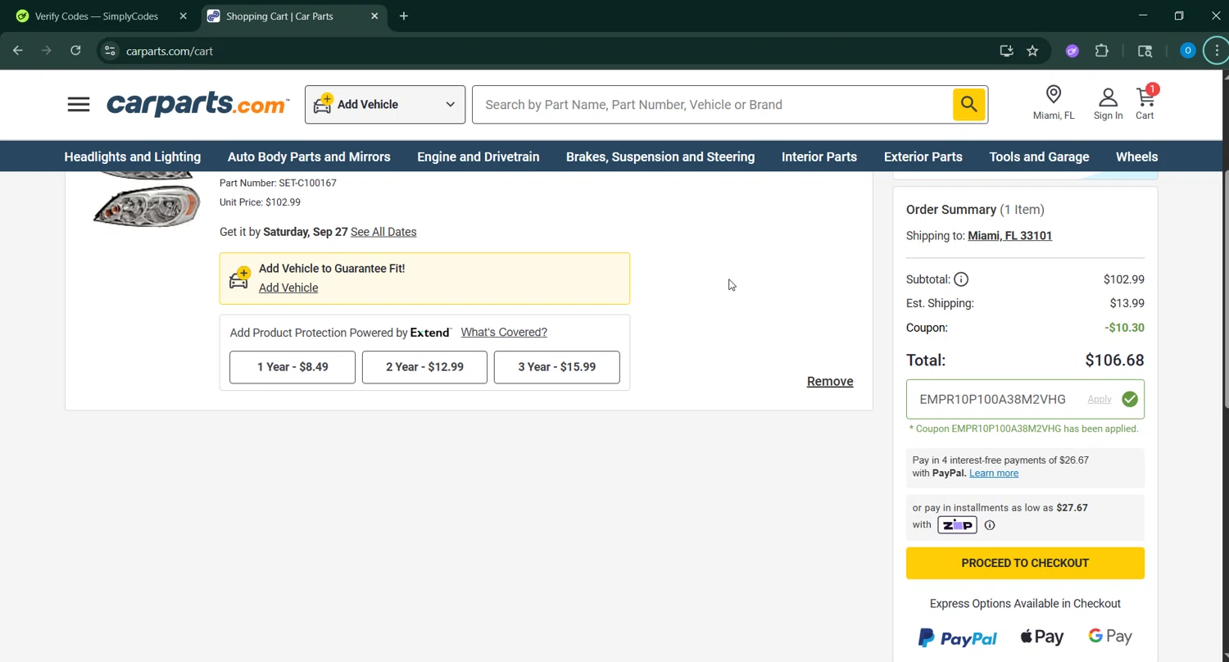Click PayPal Learn more link

[994, 473]
